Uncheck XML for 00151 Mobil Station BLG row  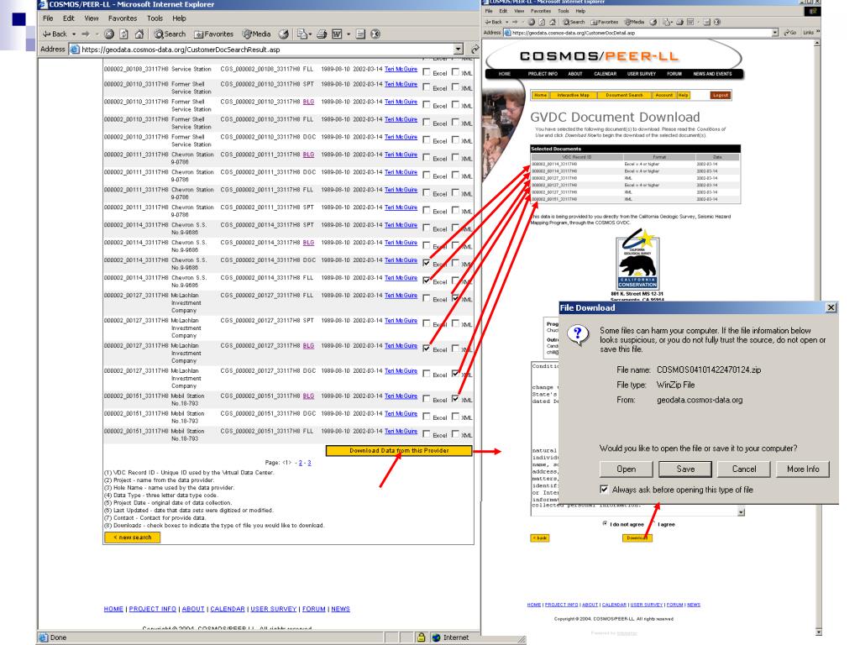(x=455, y=399)
